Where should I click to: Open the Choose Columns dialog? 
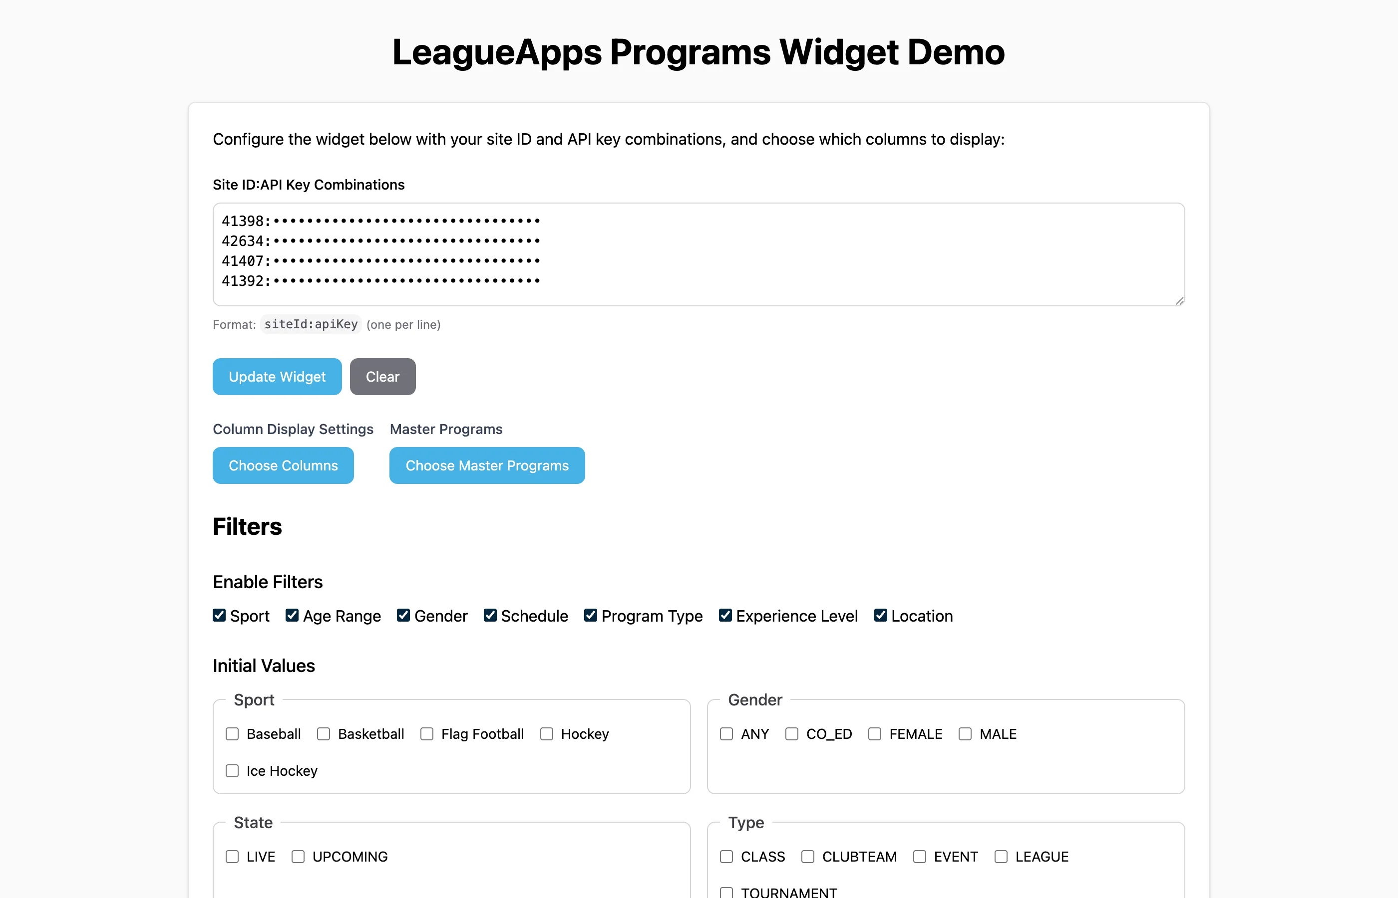pos(283,465)
